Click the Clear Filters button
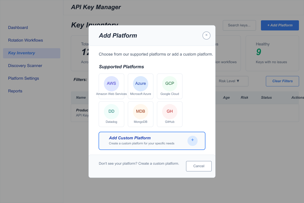 point(282,81)
